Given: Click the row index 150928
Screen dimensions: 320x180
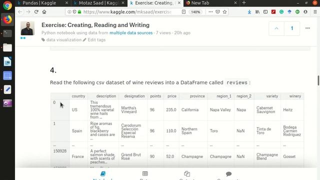Looking at the screenshot, I should (60, 151).
